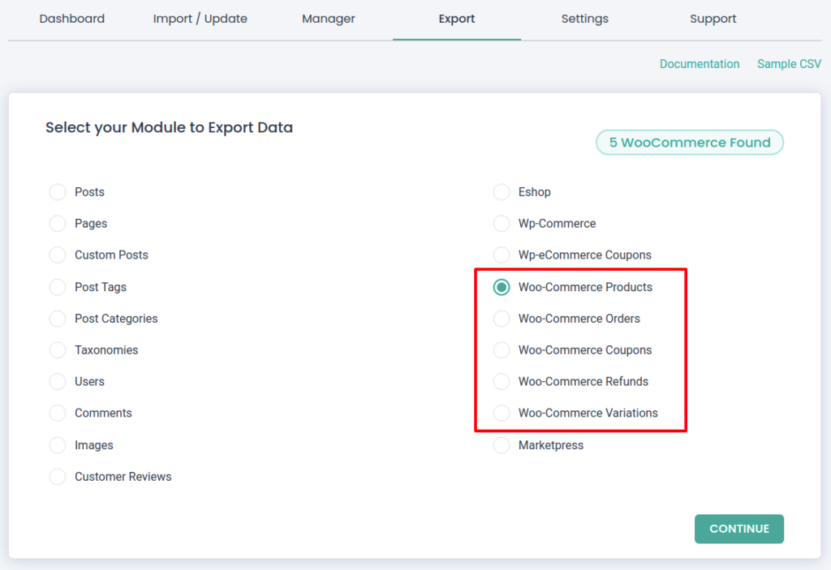This screenshot has height=570, width=831.
Task: Open the Dashboard tab
Action: tap(72, 19)
